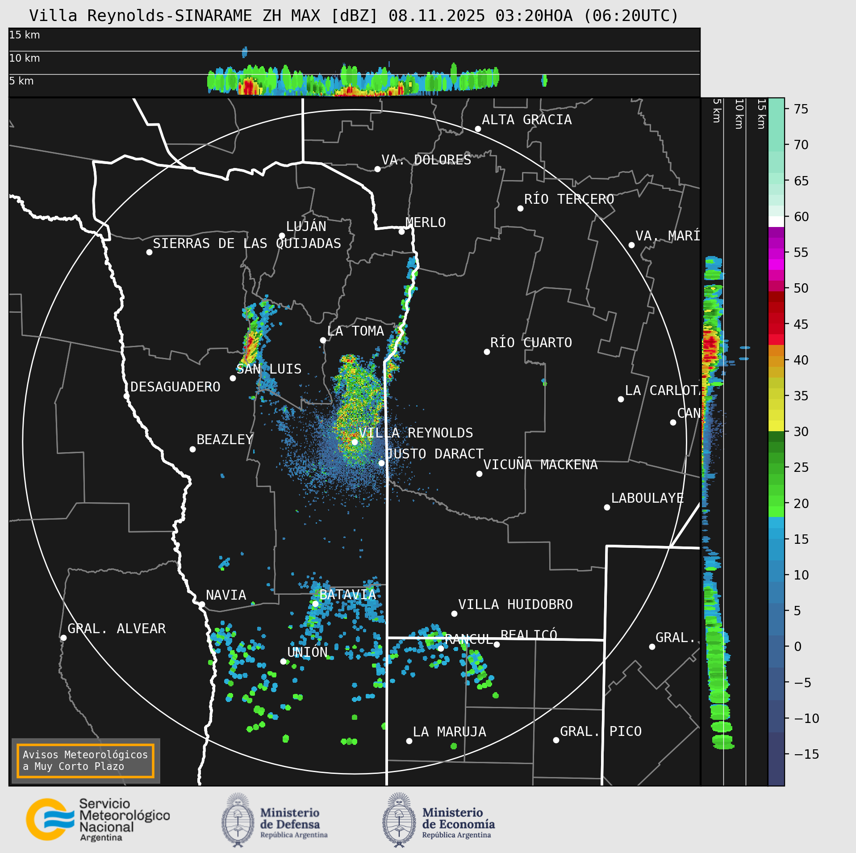The image size is (856, 853).
Task: Click the Rancul marker dot
Action: [441, 648]
